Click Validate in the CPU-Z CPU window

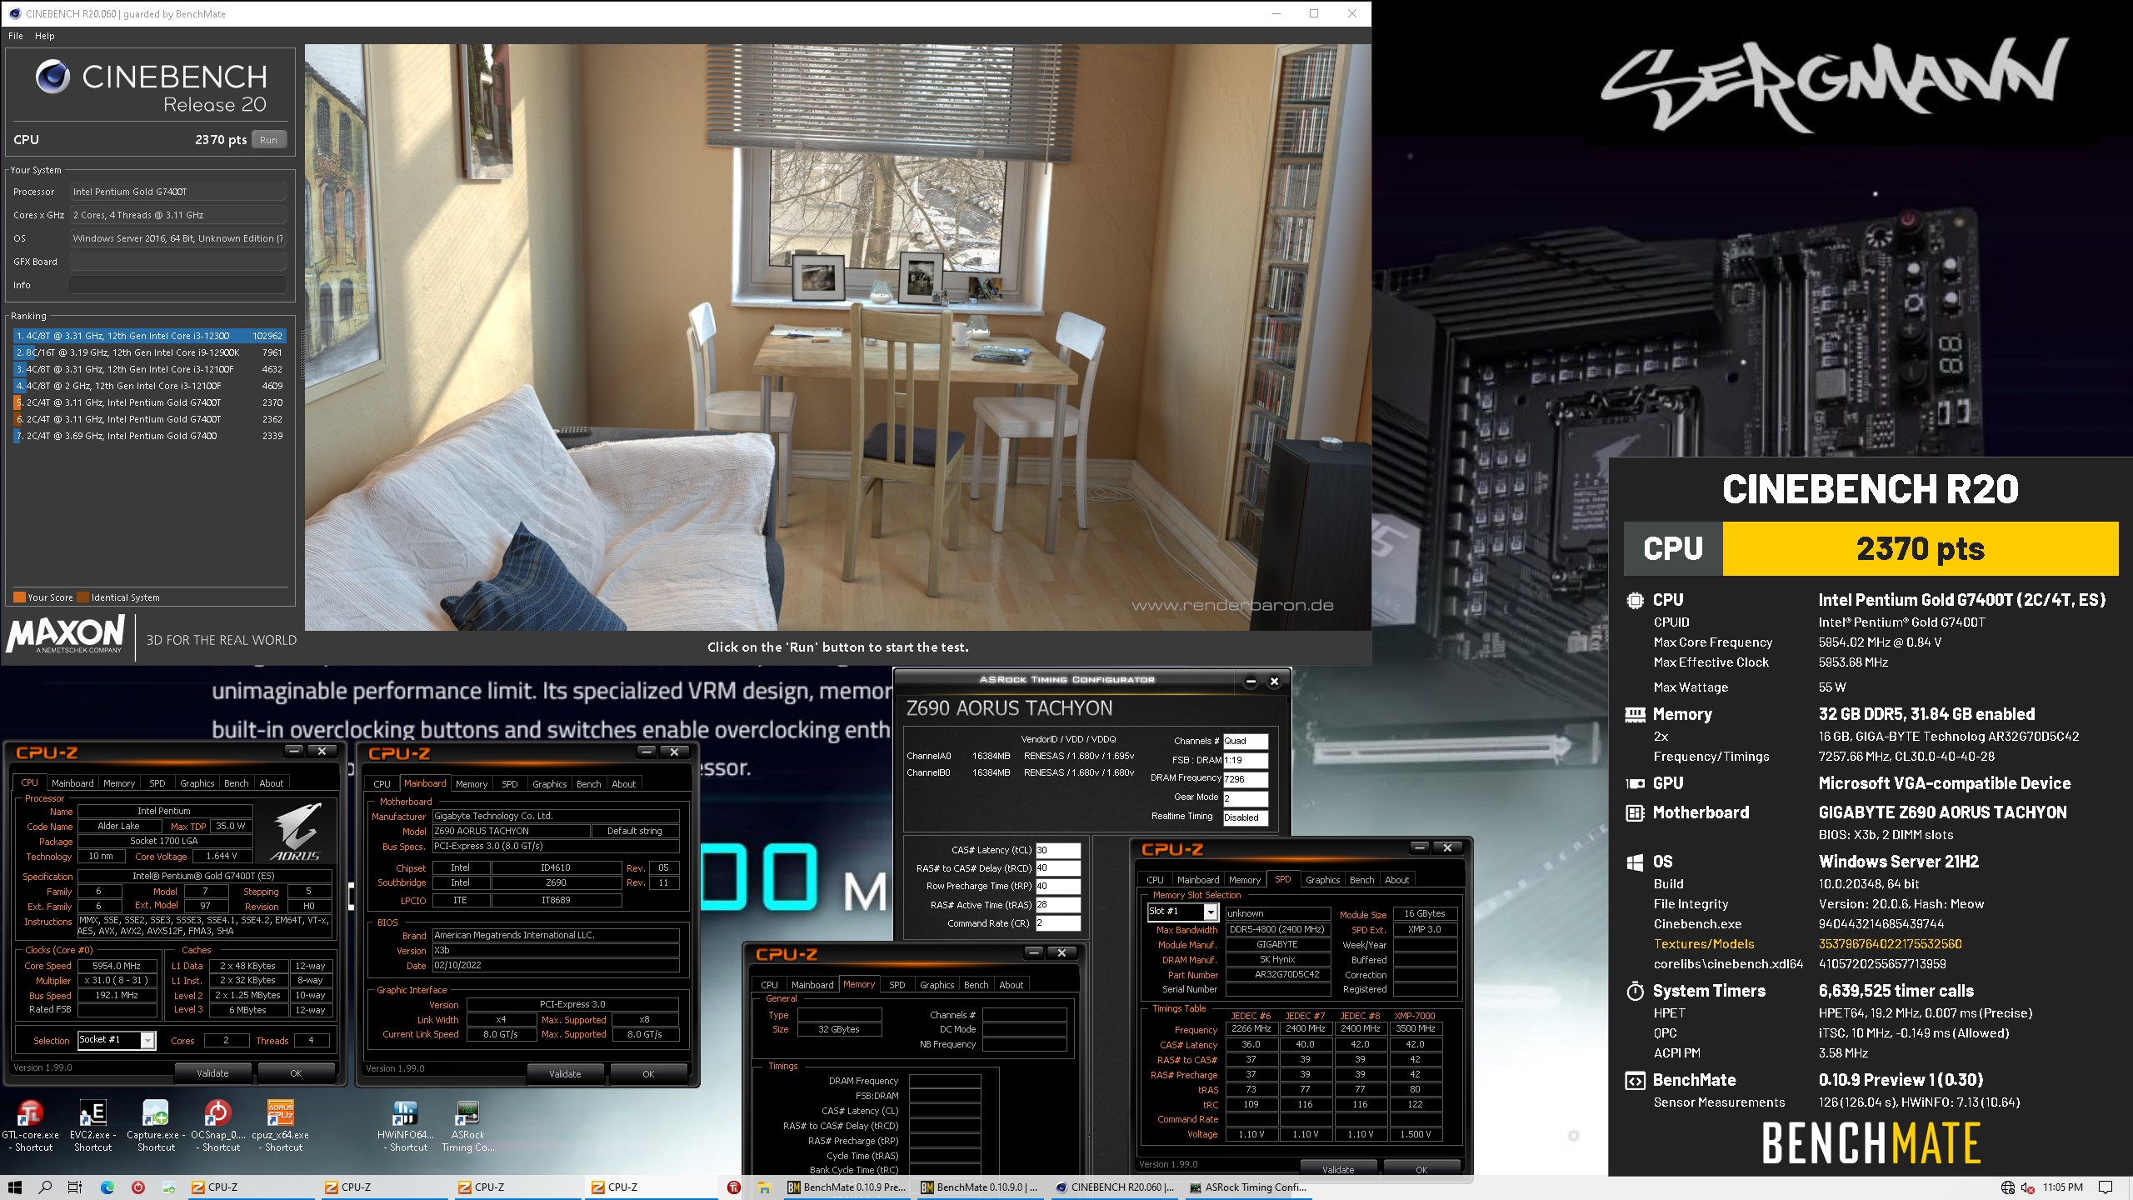pos(212,1073)
